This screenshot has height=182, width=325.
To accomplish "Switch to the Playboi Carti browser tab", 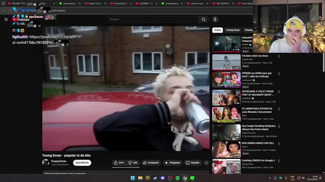I will click(x=95, y=4).
